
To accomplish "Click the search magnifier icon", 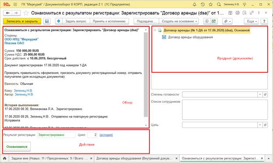I will 219,4.
